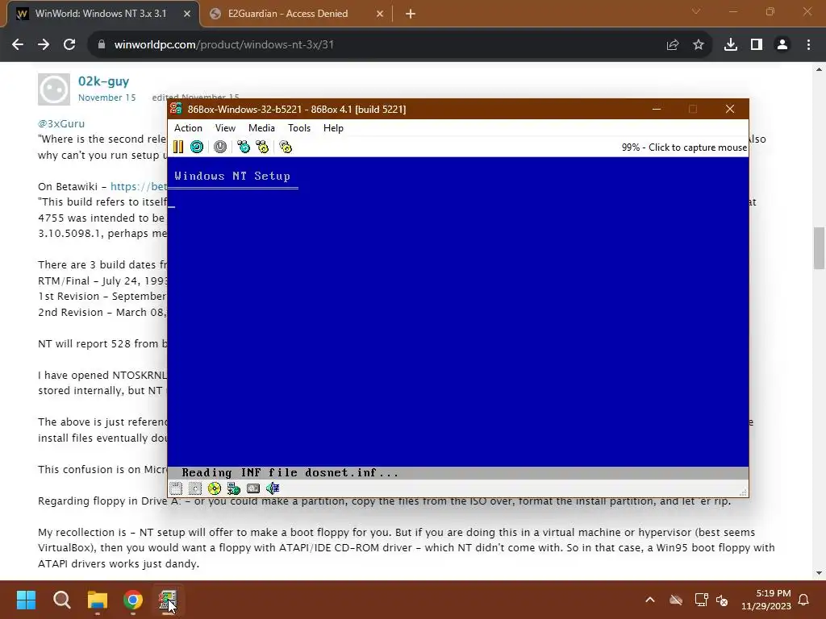Open Chrome from the taskbar
826x619 pixels.
[133, 600]
